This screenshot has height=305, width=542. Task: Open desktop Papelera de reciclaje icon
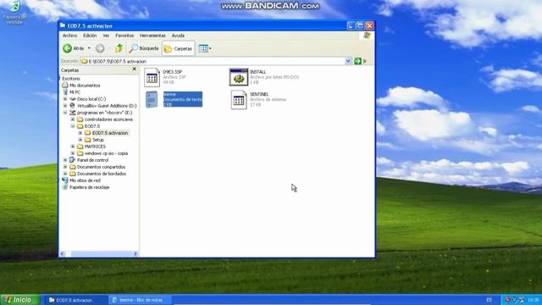coord(15,12)
